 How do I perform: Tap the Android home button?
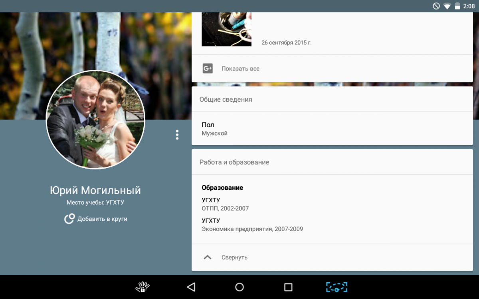(x=239, y=287)
